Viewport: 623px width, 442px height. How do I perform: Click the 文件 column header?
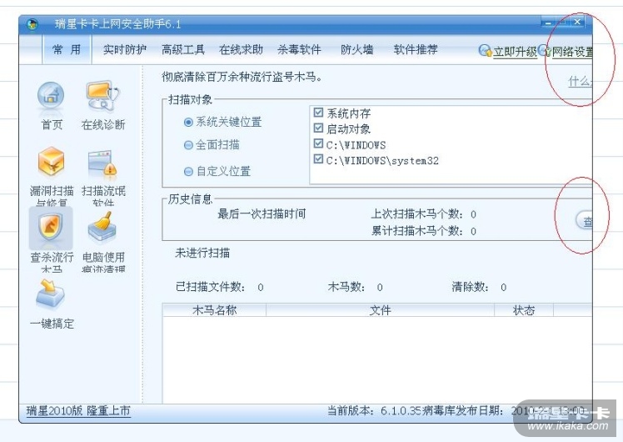381,310
